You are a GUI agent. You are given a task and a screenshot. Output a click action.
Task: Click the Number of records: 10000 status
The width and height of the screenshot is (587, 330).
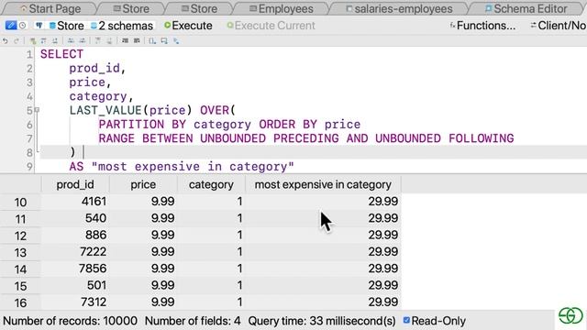pos(70,321)
